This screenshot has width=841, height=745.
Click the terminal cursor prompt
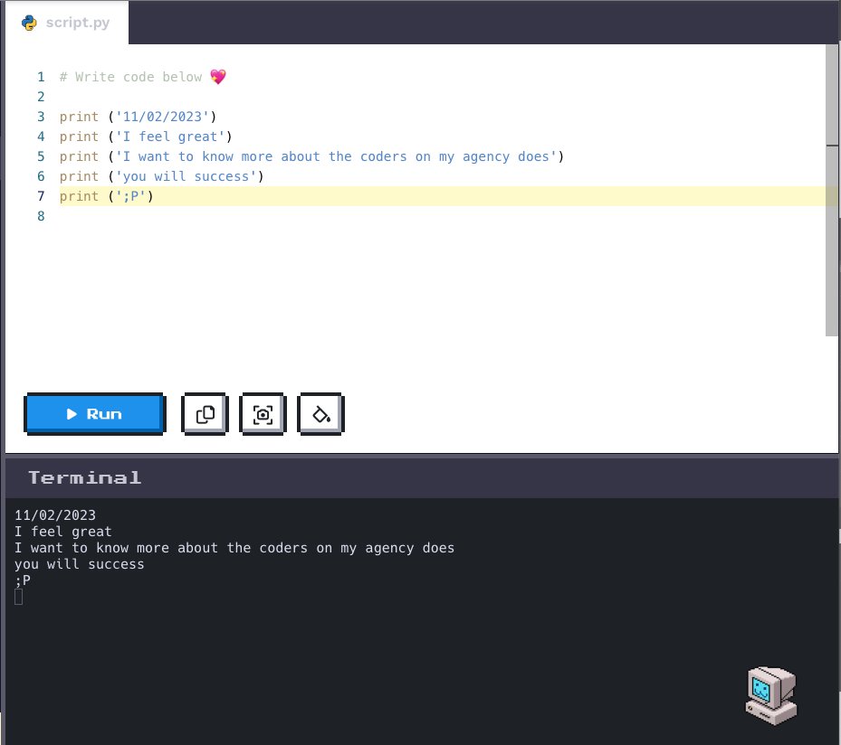tap(18, 597)
